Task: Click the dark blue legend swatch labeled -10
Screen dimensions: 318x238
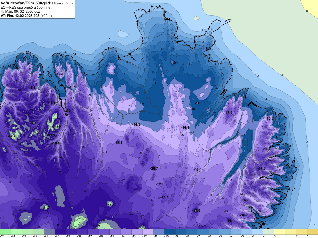Action: coord(170,232)
